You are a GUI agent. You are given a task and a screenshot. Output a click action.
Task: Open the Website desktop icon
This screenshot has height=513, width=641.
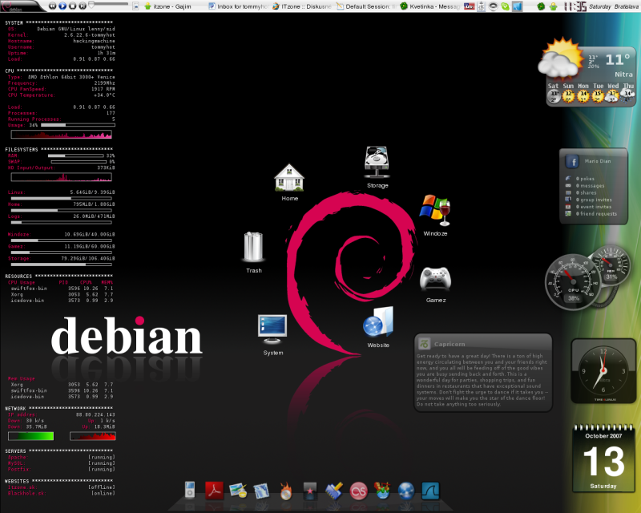pos(378,326)
